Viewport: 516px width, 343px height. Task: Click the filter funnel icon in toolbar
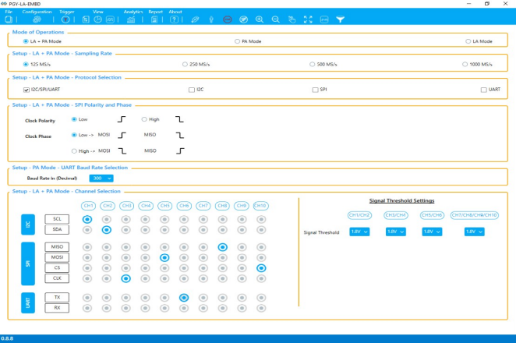340,19
